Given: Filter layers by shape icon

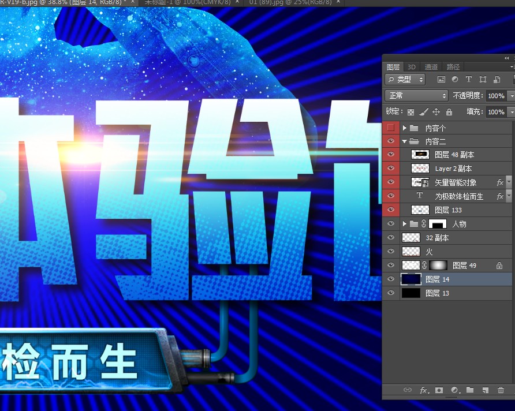Looking at the screenshot, I should [483, 79].
